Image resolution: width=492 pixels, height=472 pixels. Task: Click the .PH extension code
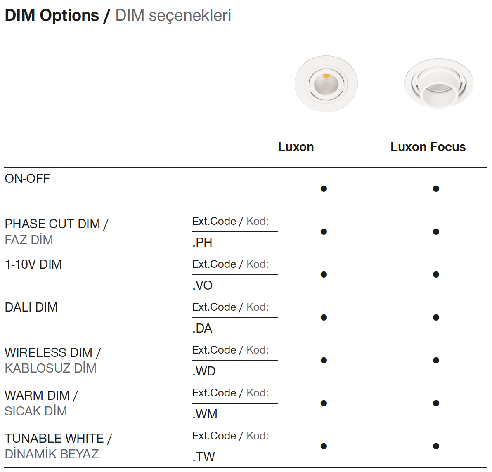(x=202, y=243)
